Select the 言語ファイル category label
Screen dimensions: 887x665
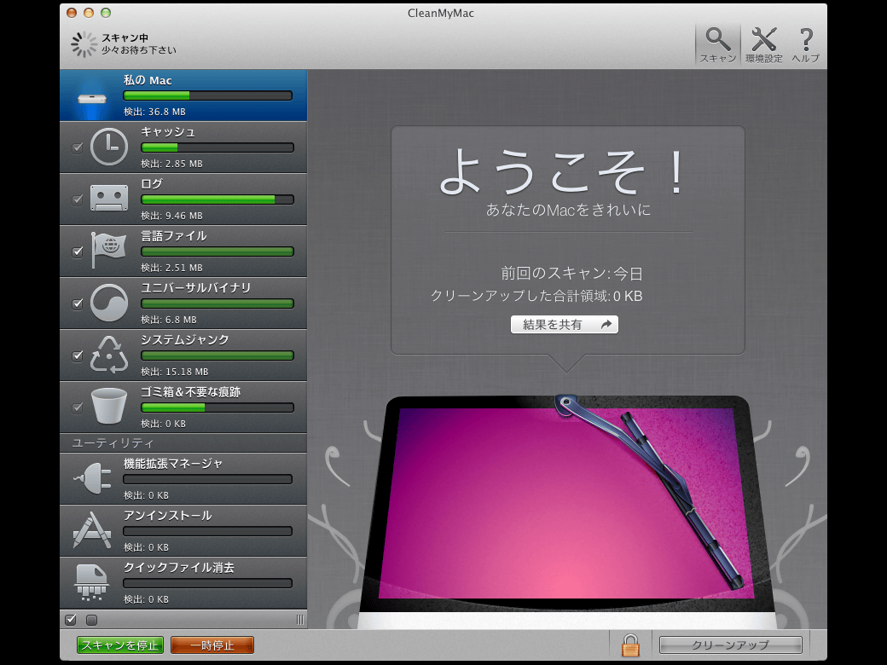pos(174,236)
